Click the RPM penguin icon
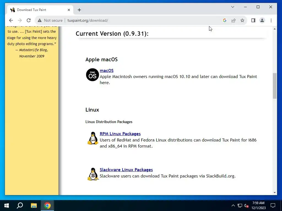 pos(93,138)
